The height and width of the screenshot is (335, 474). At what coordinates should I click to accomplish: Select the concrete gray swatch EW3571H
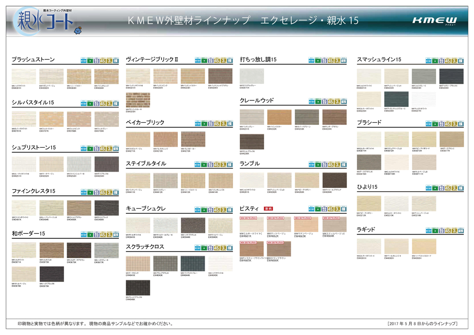(252, 76)
